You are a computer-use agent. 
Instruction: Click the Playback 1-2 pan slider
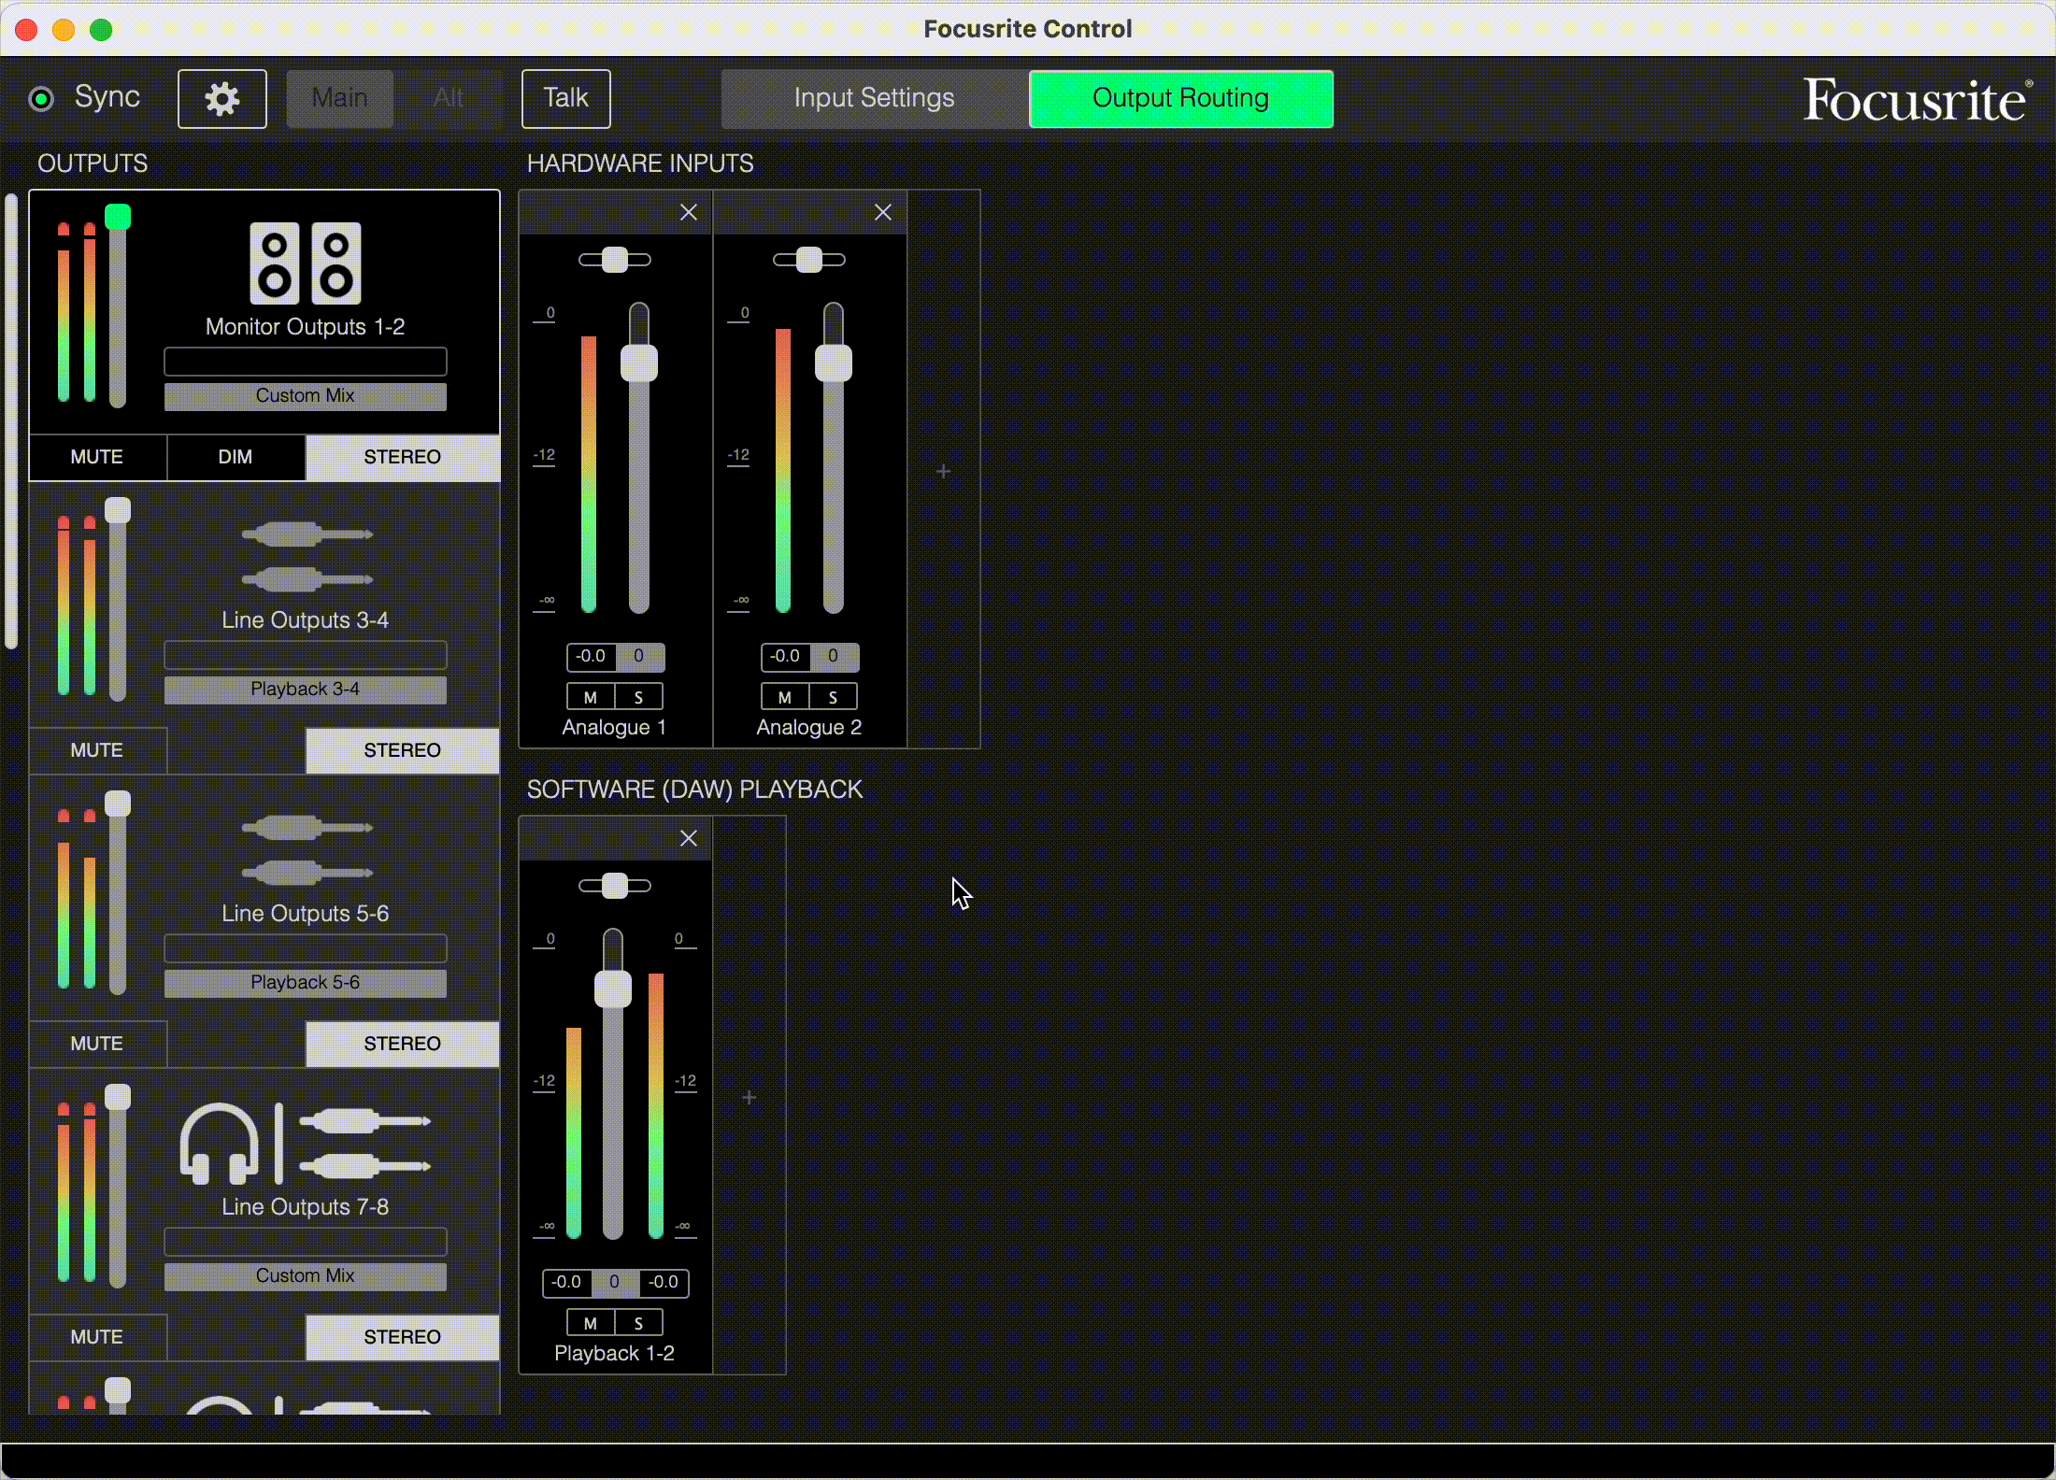pos(615,886)
